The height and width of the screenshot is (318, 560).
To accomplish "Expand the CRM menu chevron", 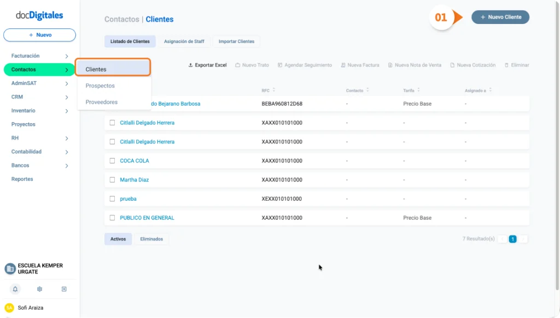I will click(x=66, y=97).
